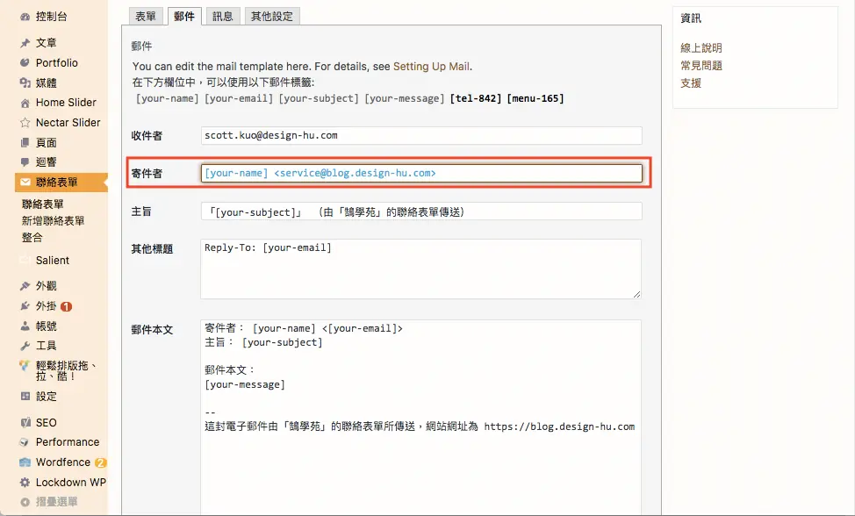Click the Performance sidebar icon
Viewport: 855px width, 516px height.
(x=25, y=442)
